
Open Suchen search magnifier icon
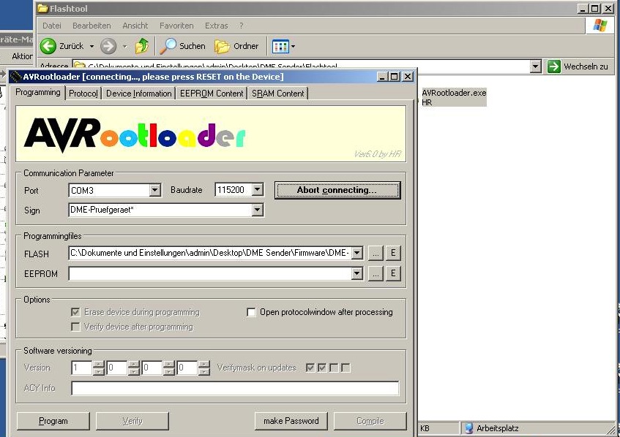pos(168,46)
